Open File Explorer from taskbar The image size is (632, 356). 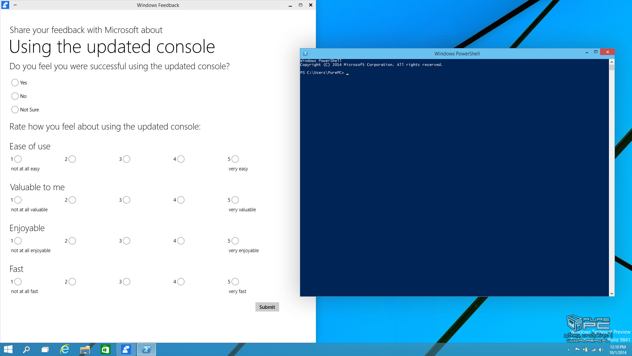point(85,349)
